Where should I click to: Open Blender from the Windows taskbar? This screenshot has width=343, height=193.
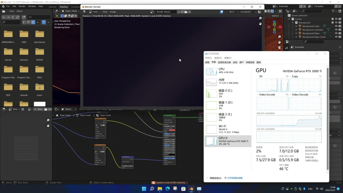(x=191, y=189)
